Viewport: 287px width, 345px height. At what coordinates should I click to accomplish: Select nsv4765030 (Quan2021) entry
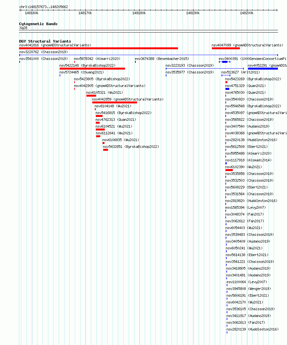(x=246, y=93)
